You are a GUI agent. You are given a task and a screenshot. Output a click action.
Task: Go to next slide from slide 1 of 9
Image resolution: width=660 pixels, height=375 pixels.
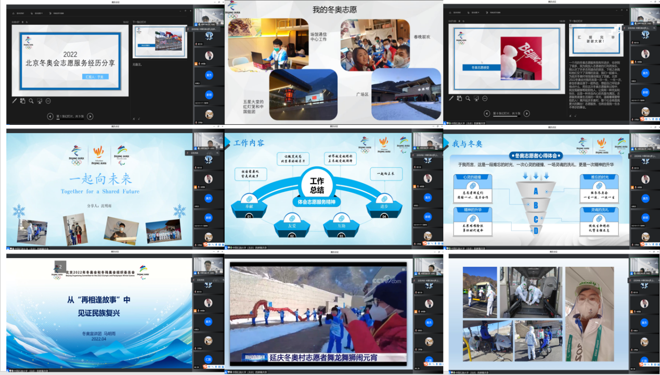(x=90, y=117)
